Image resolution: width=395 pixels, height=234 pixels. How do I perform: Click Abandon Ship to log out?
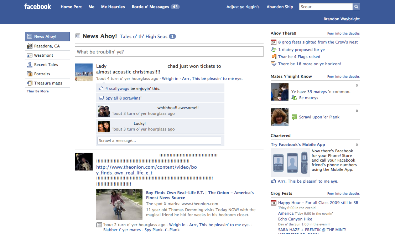[280, 7]
